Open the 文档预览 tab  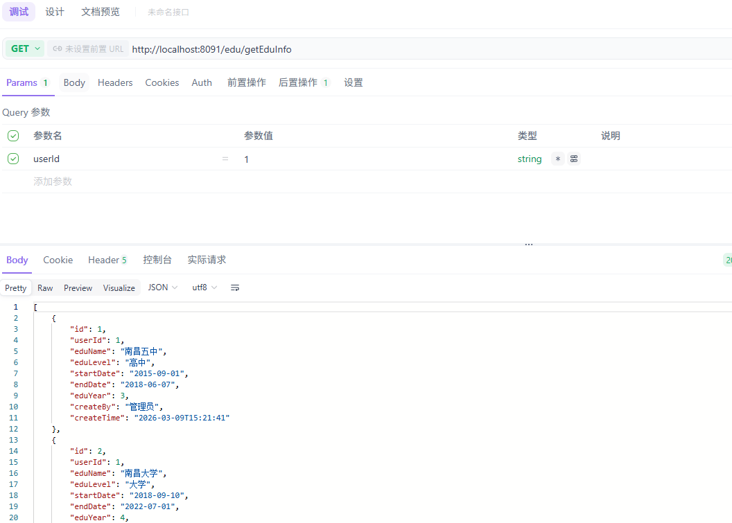point(101,12)
